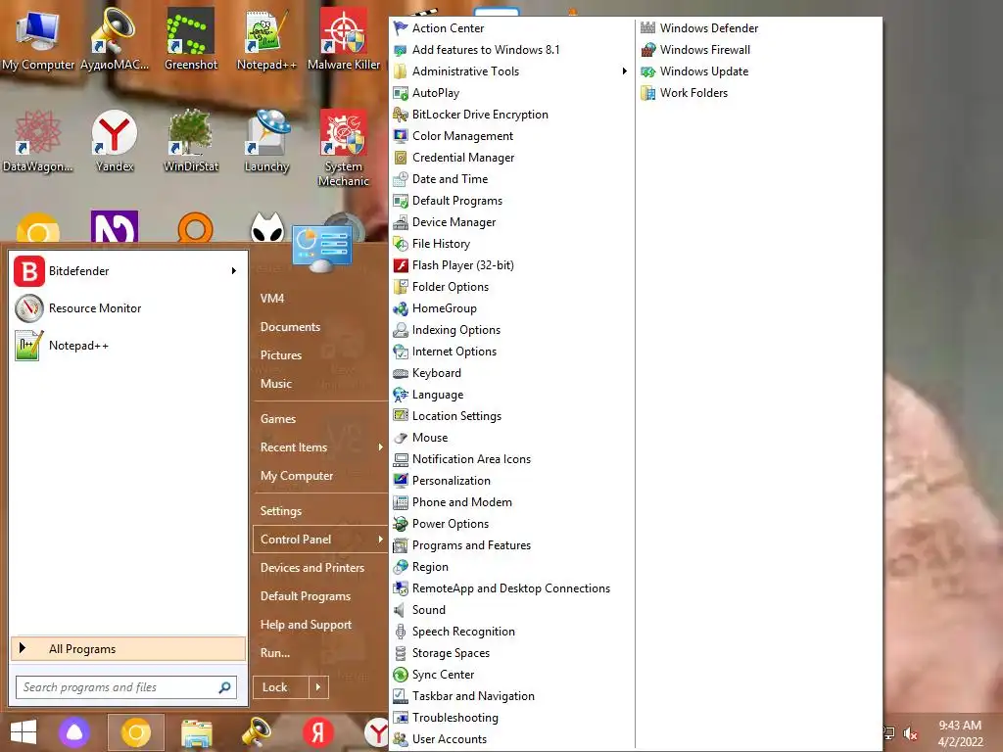The width and height of the screenshot is (1003, 752).
Task: Click the Credential Manager safe icon
Action: tap(401, 158)
